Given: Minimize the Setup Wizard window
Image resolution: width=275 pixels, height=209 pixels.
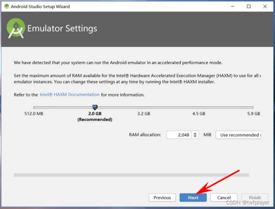Looking at the screenshot, I should [x=233, y=6].
